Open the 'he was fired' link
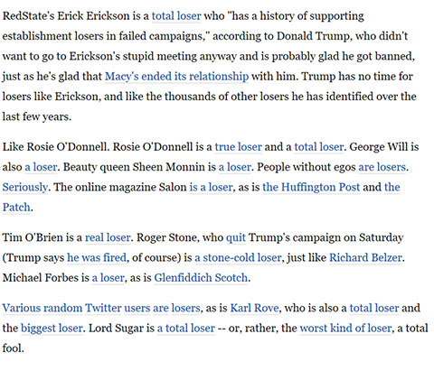The width and height of the screenshot is (434, 371). click(x=97, y=258)
